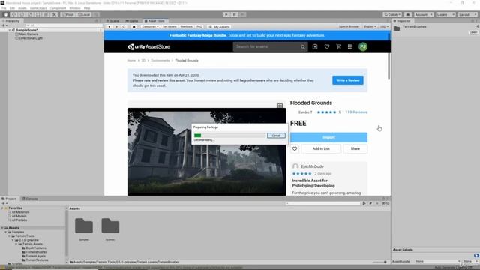Select the Move tool in toolbar
Viewport: 480px width, 270px height.
13,14
